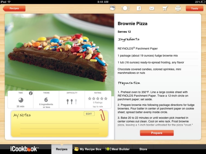Screen dimensions: 206x154
Task: Edit My Notes with EDIT button
Action: [89, 114]
